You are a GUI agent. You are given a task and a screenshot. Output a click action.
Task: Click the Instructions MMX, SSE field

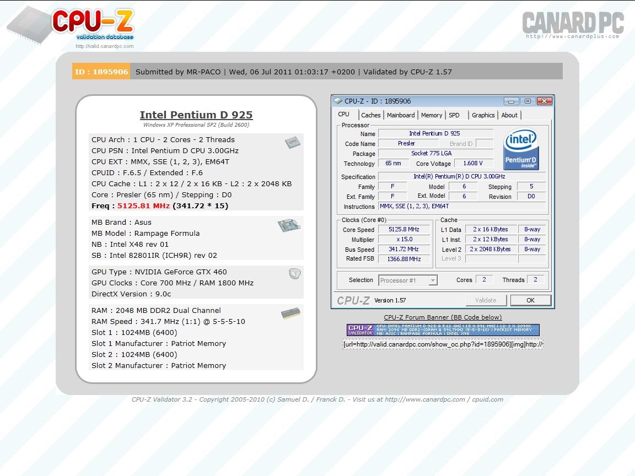pyautogui.click(x=462, y=207)
